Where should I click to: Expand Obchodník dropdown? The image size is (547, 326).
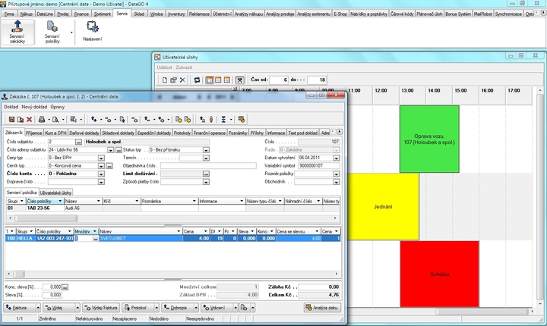pos(337,182)
